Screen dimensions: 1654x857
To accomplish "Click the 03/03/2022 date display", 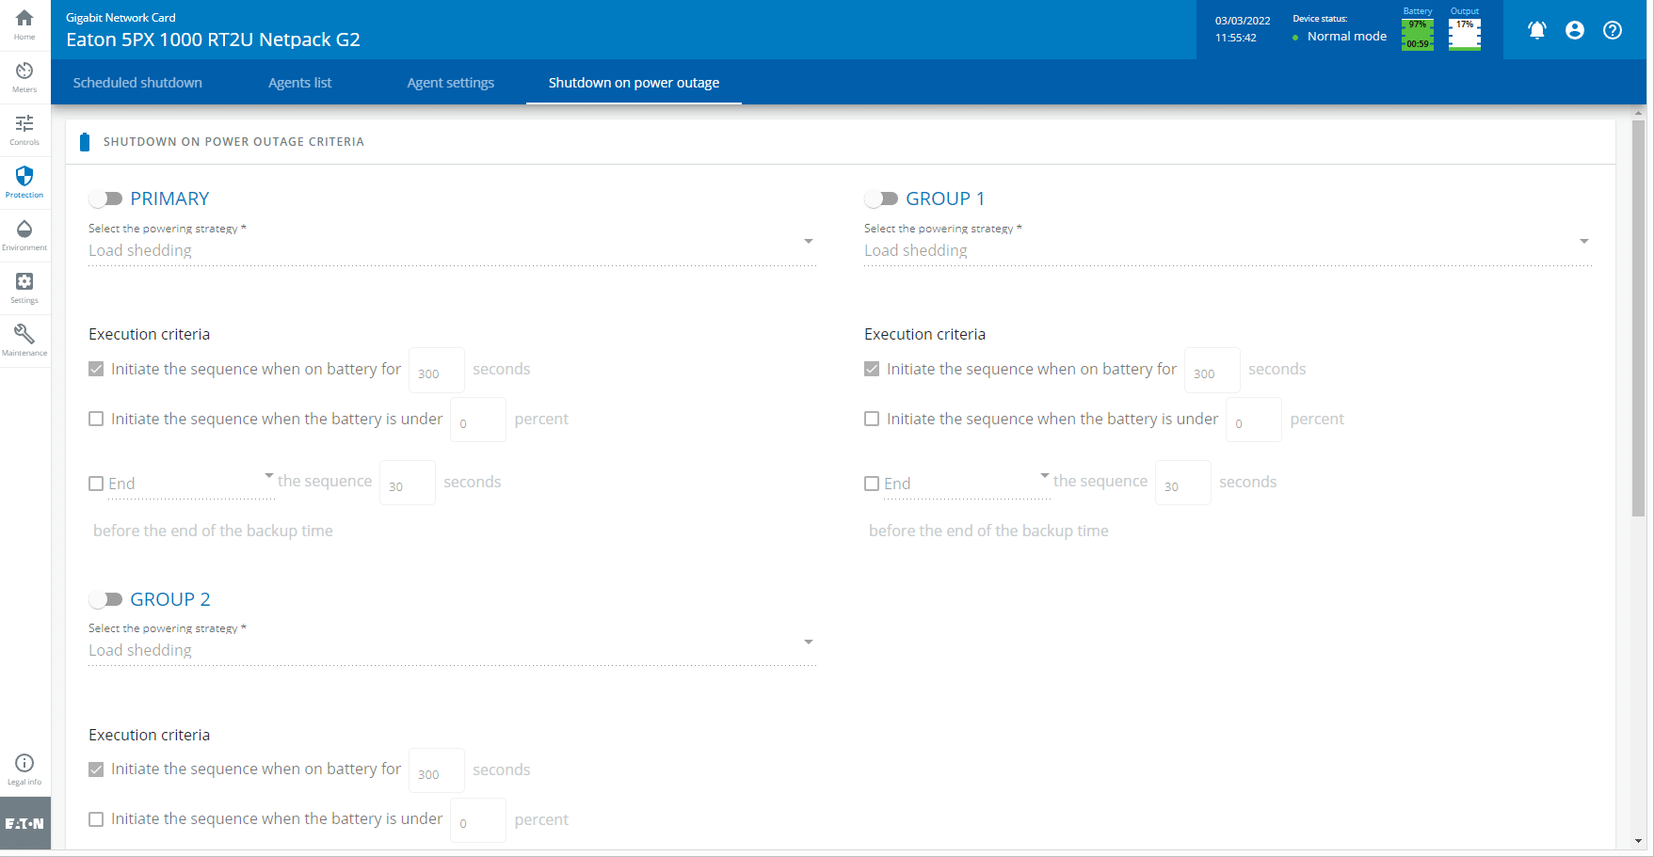I will pyautogui.click(x=1243, y=21).
